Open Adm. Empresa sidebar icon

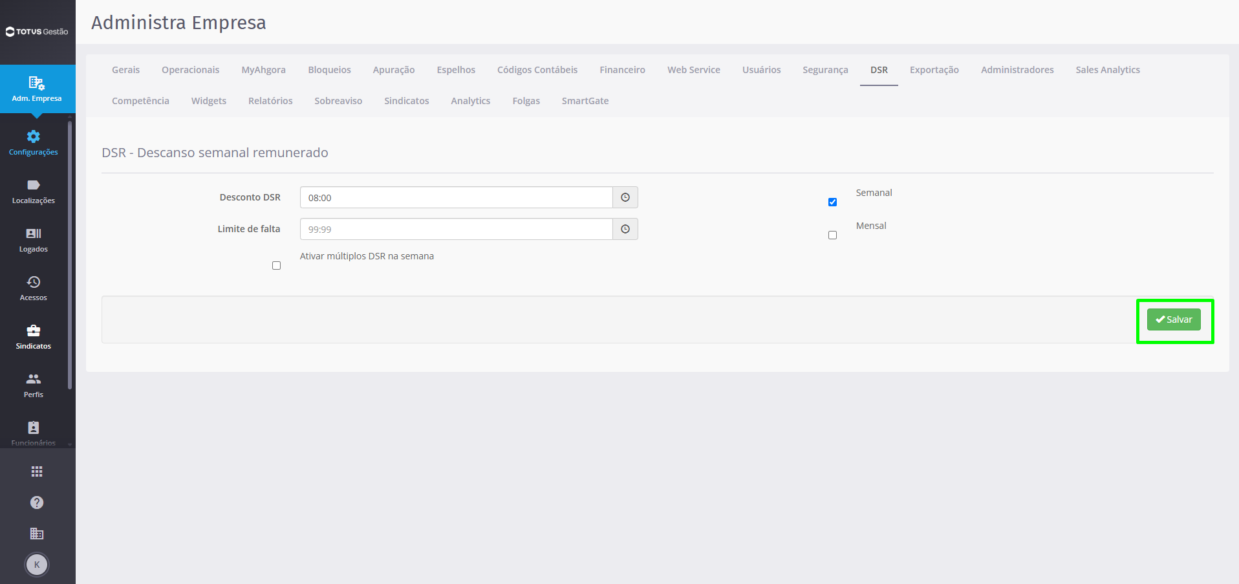coord(37,83)
